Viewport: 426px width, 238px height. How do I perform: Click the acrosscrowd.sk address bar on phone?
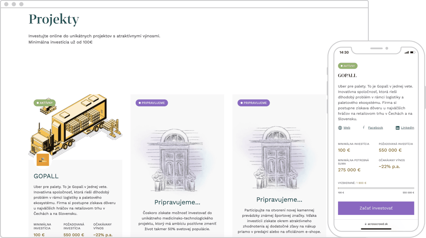pyautogui.click(x=376, y=224)
